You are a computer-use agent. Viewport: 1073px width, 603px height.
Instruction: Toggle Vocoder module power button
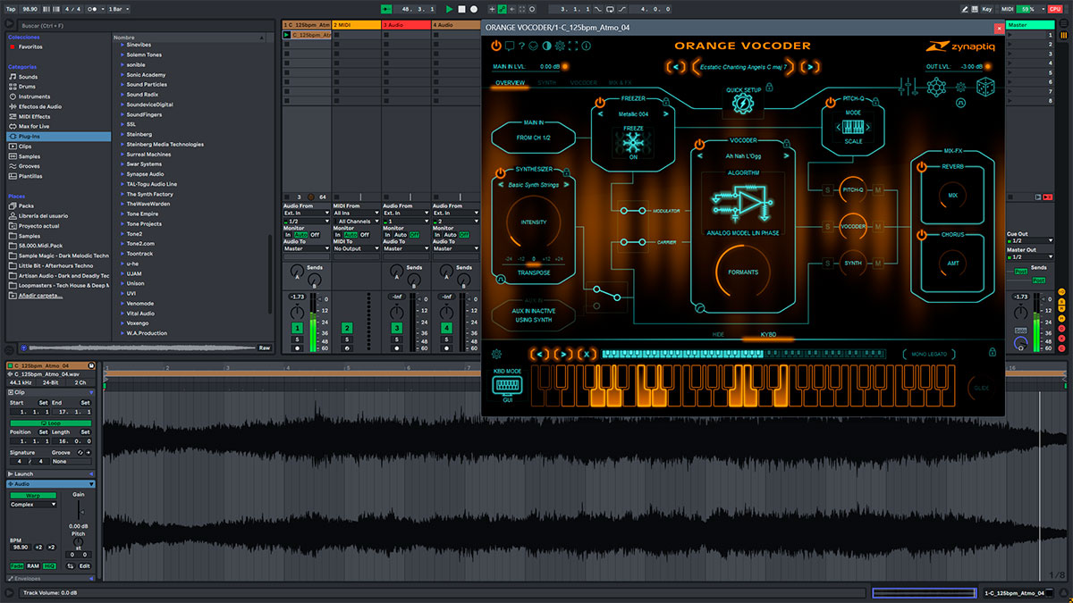(x=699, y=144)
